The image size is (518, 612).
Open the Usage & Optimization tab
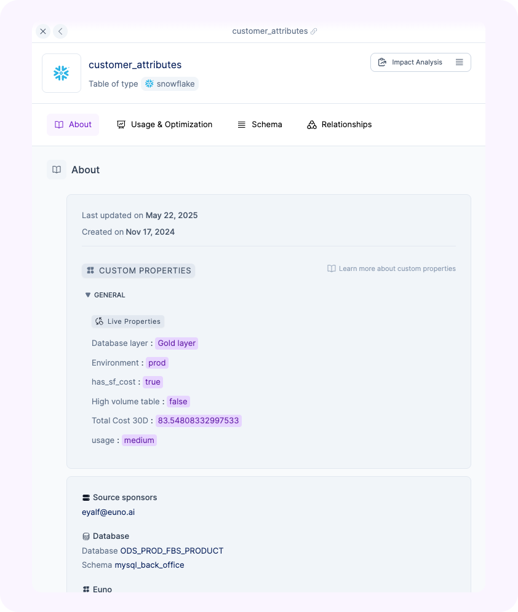164,125
